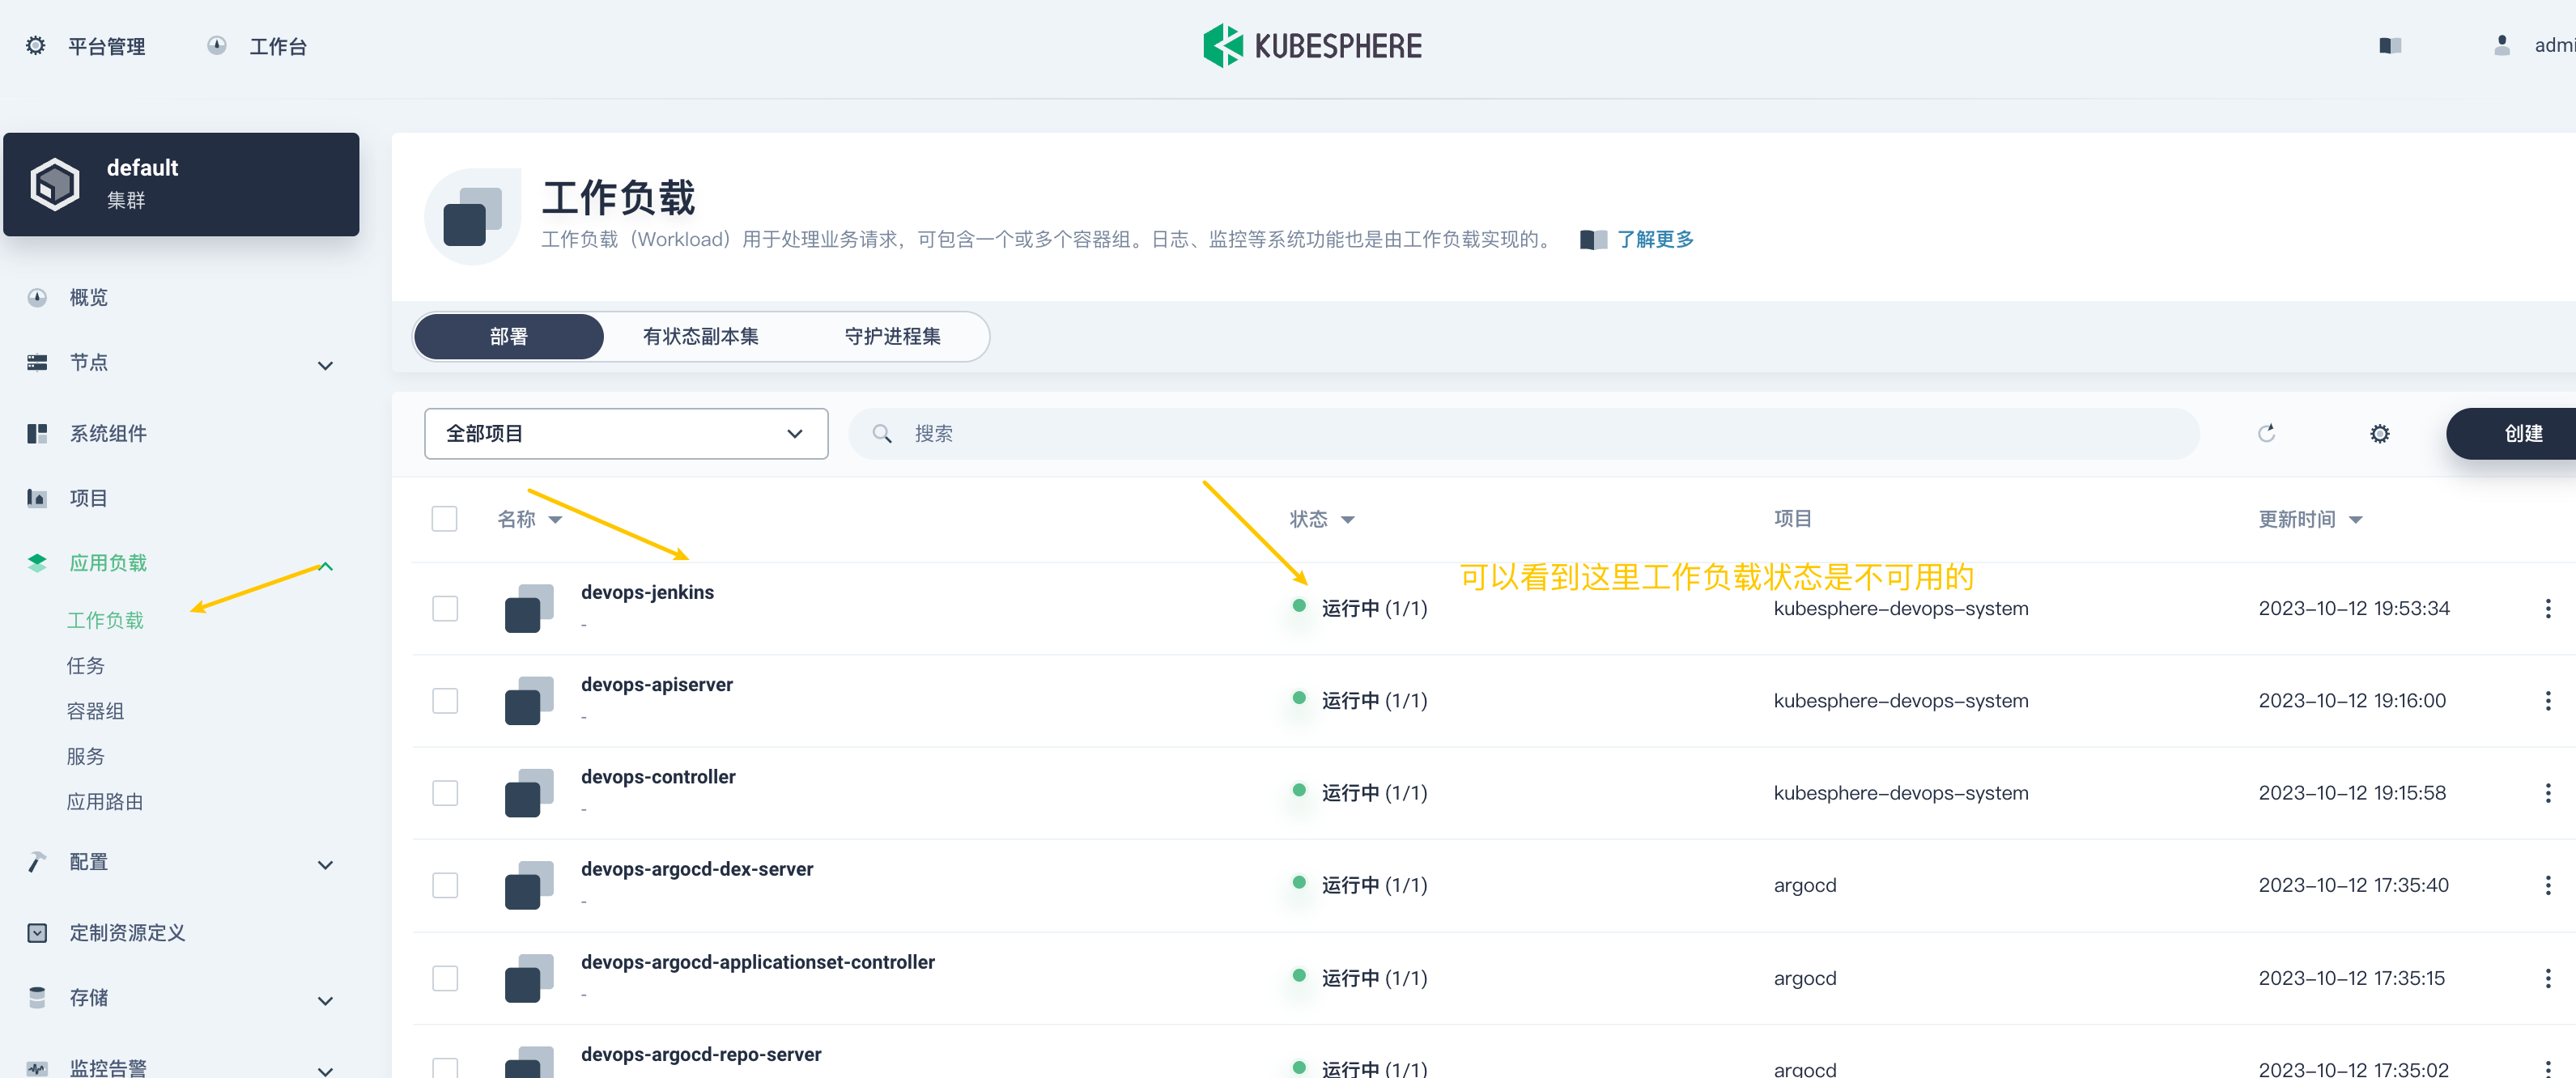Open the three-dot menu for devops-controller

click(2547, 793)
